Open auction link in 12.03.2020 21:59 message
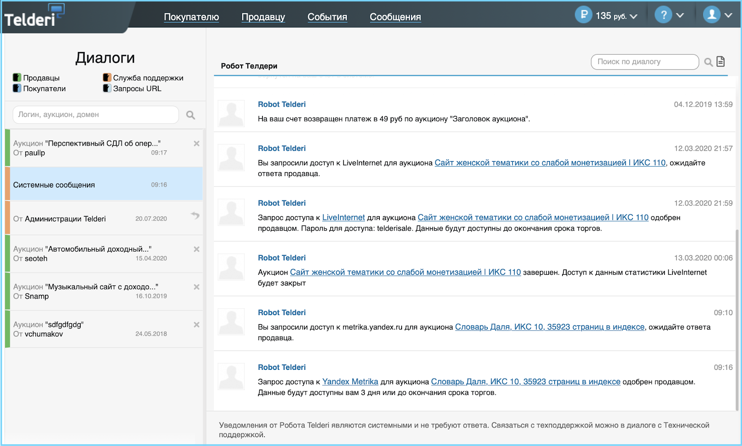742x446 pixels. pyautogui.click(x=533, y=218)
